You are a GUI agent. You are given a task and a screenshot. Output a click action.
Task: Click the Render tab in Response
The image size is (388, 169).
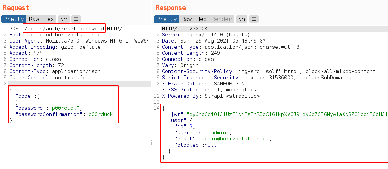point(221,19)
